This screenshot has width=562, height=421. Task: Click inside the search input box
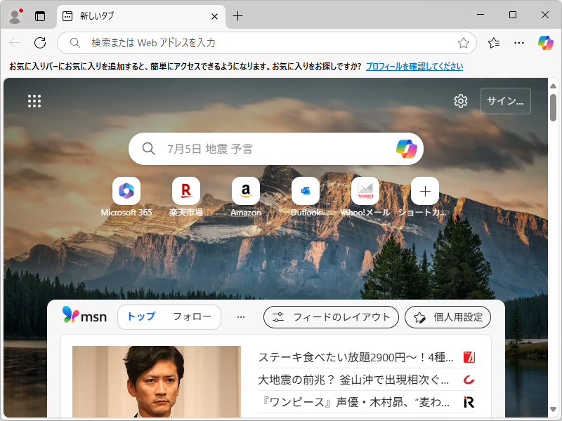[x=274, y=149]
